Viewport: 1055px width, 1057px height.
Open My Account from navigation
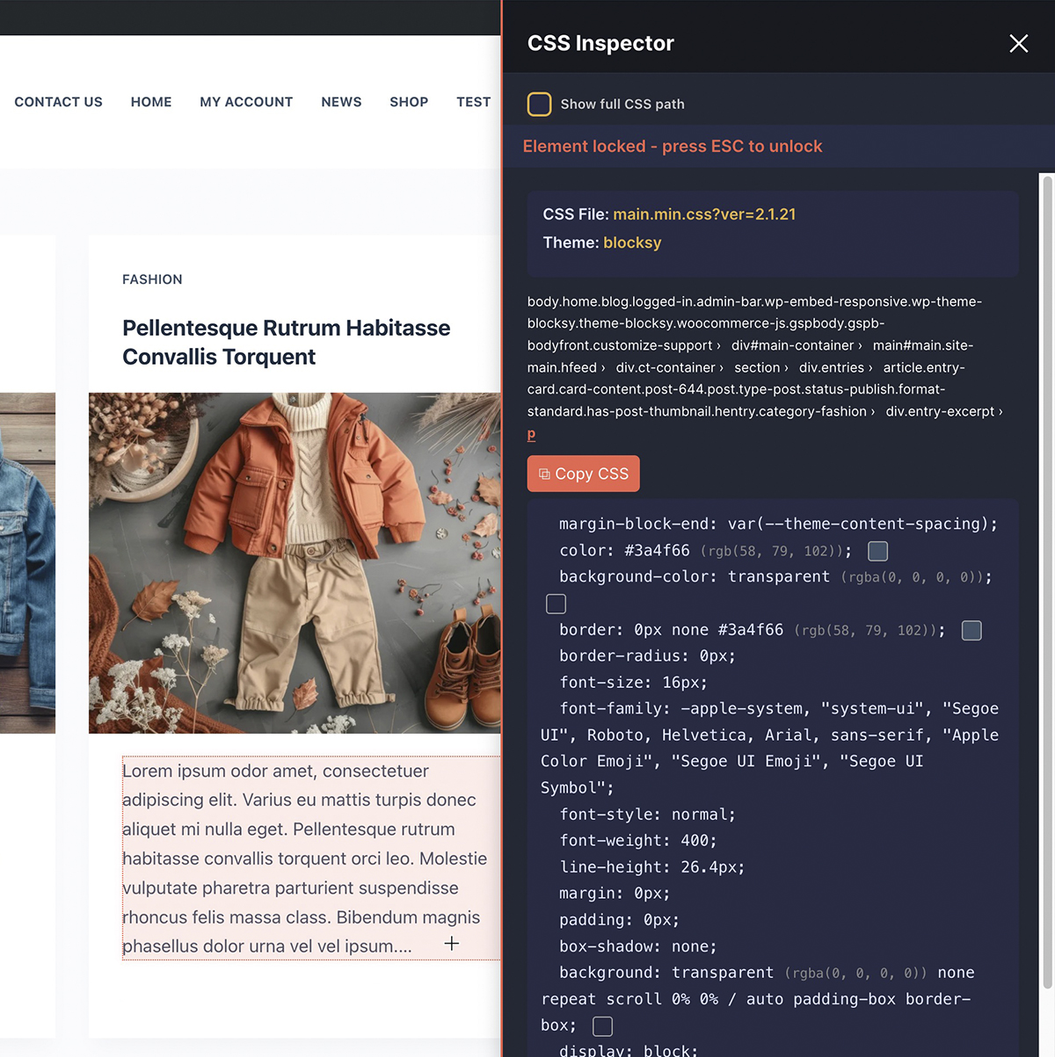point(246,102)
